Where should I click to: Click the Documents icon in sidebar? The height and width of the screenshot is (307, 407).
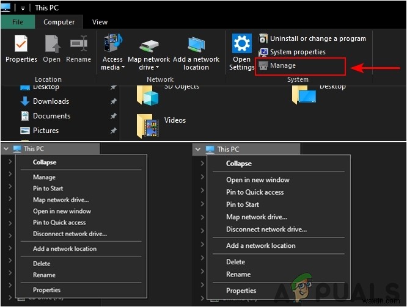tap(25, 116)
